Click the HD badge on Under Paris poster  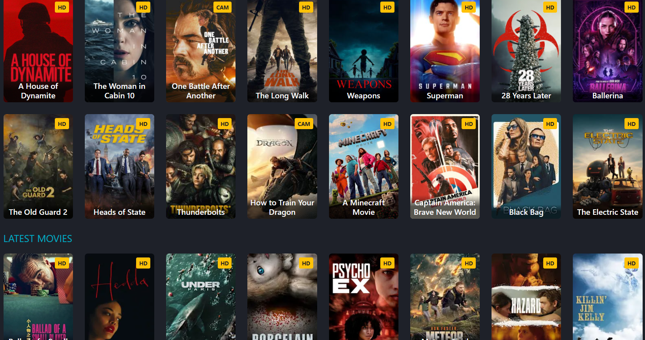224,263
